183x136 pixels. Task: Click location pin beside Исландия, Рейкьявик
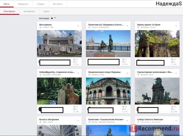(x=40, y=75)
